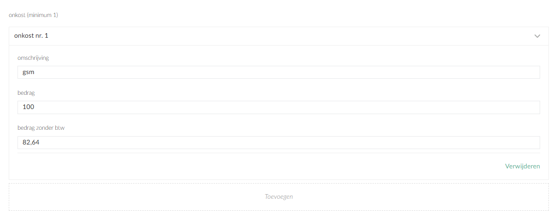Click the onkost nr. 1 header bar
Viewport: 559px width, 219px height.
click(278, 36)
